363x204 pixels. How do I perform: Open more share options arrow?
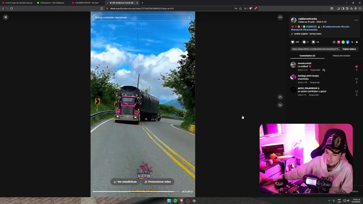point(357,42)
